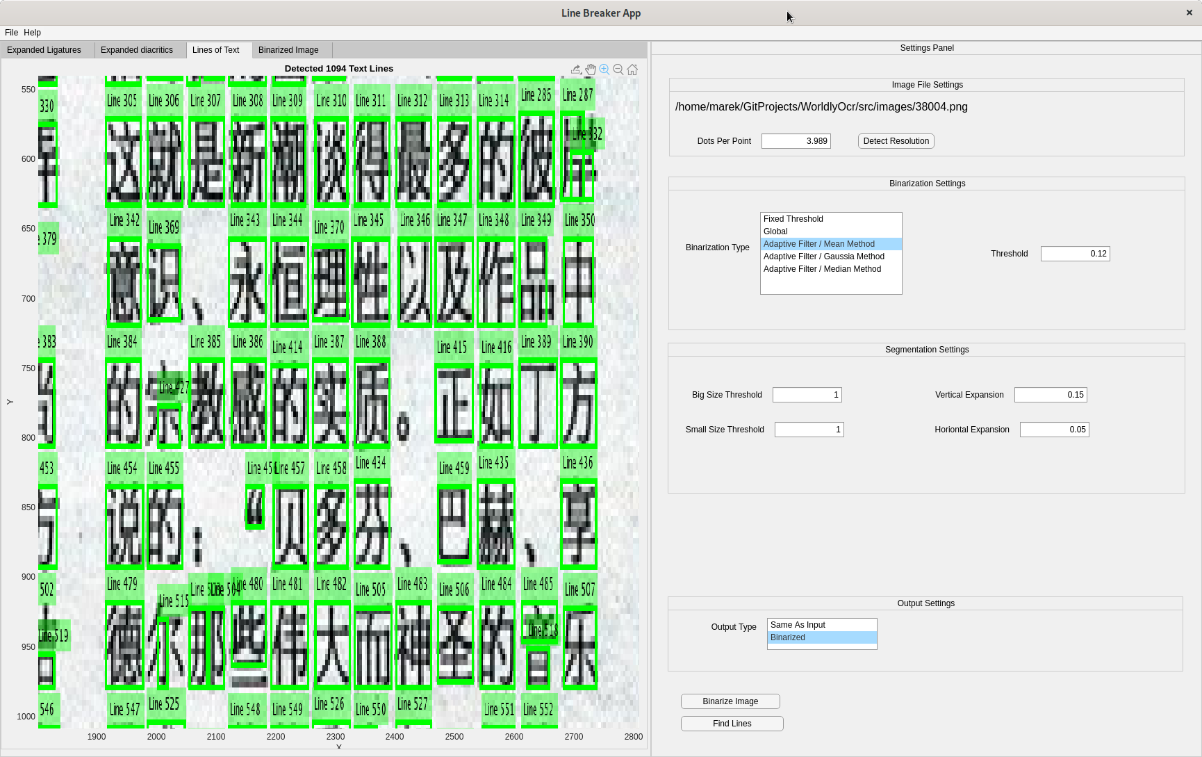1202x757 pixels.
Task: Focus the Threshold input field
Action: 1076,254
